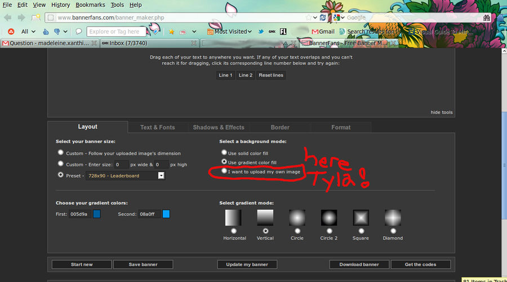Click the tag icon beside the Explore field

[156, 31]
